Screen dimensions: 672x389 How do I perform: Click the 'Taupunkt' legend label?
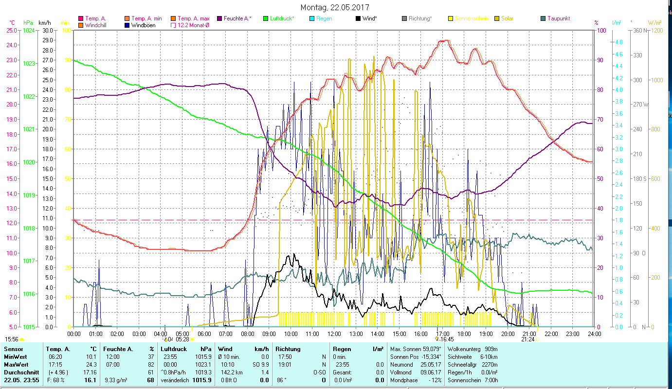click(559, 18)
